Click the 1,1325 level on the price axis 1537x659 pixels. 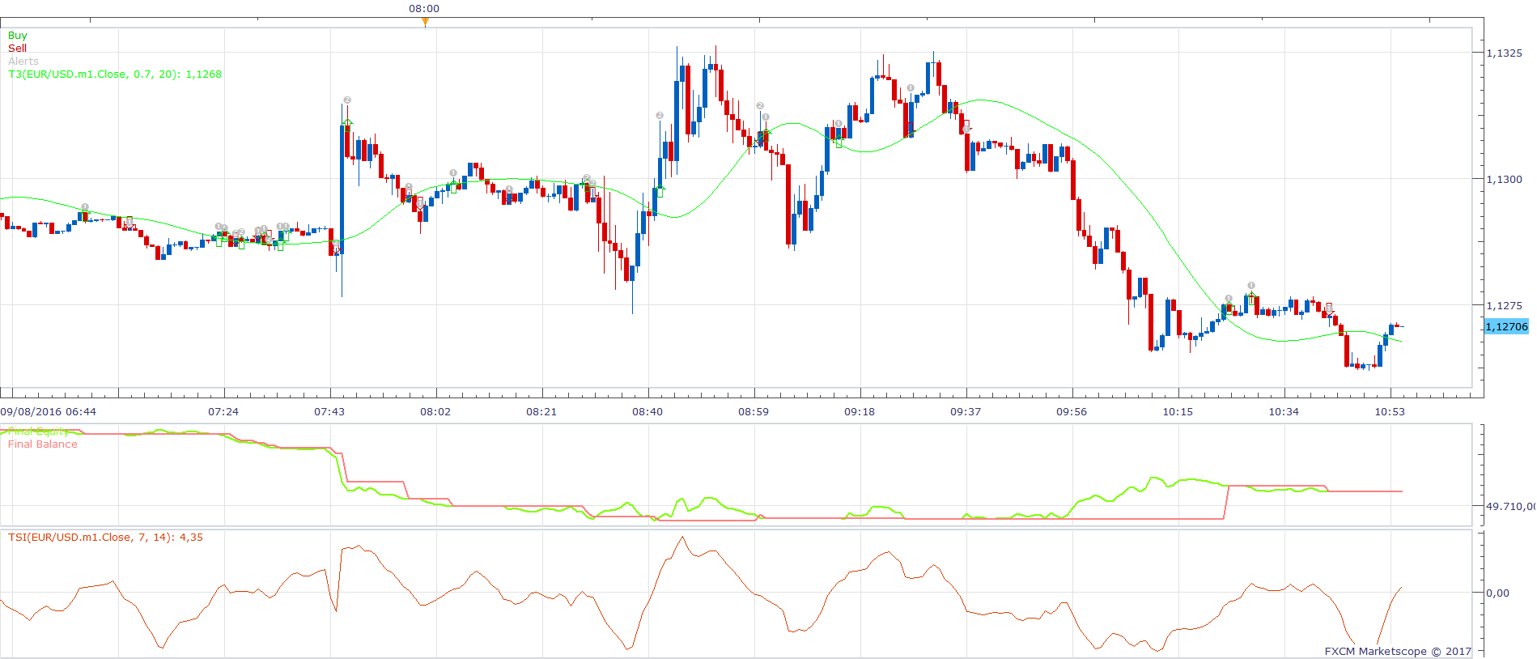1504,53
